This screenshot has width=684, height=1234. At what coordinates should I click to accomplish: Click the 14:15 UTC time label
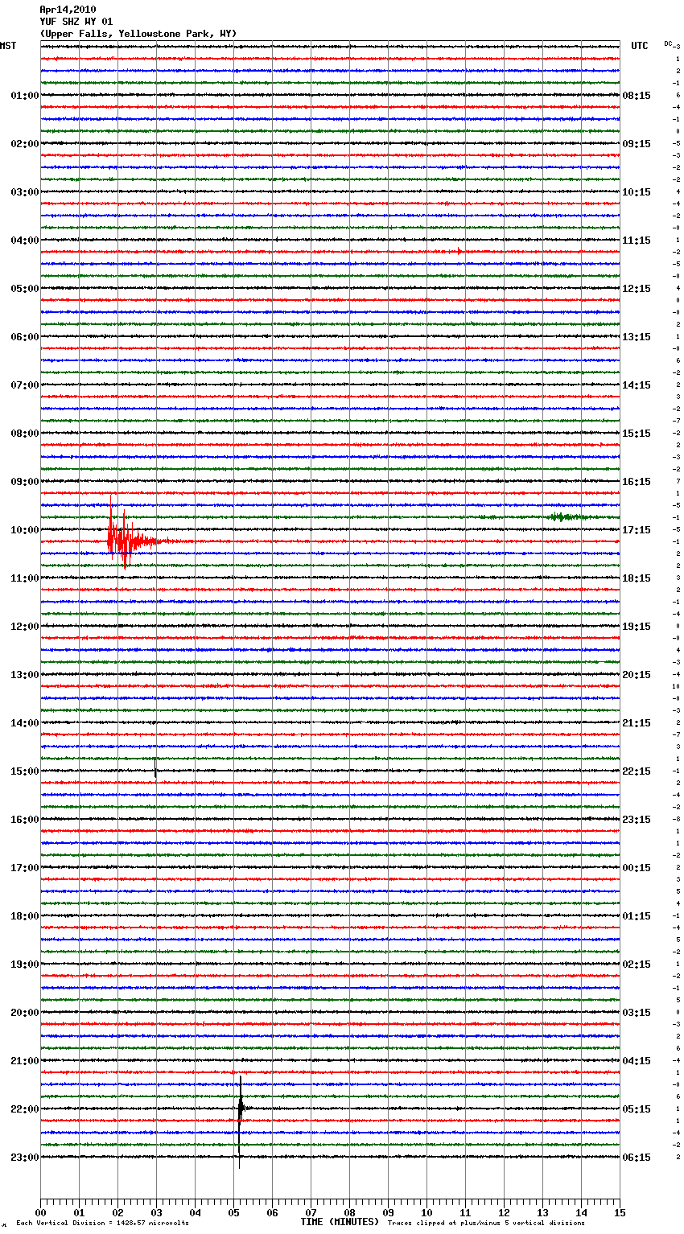pos(637,385)
